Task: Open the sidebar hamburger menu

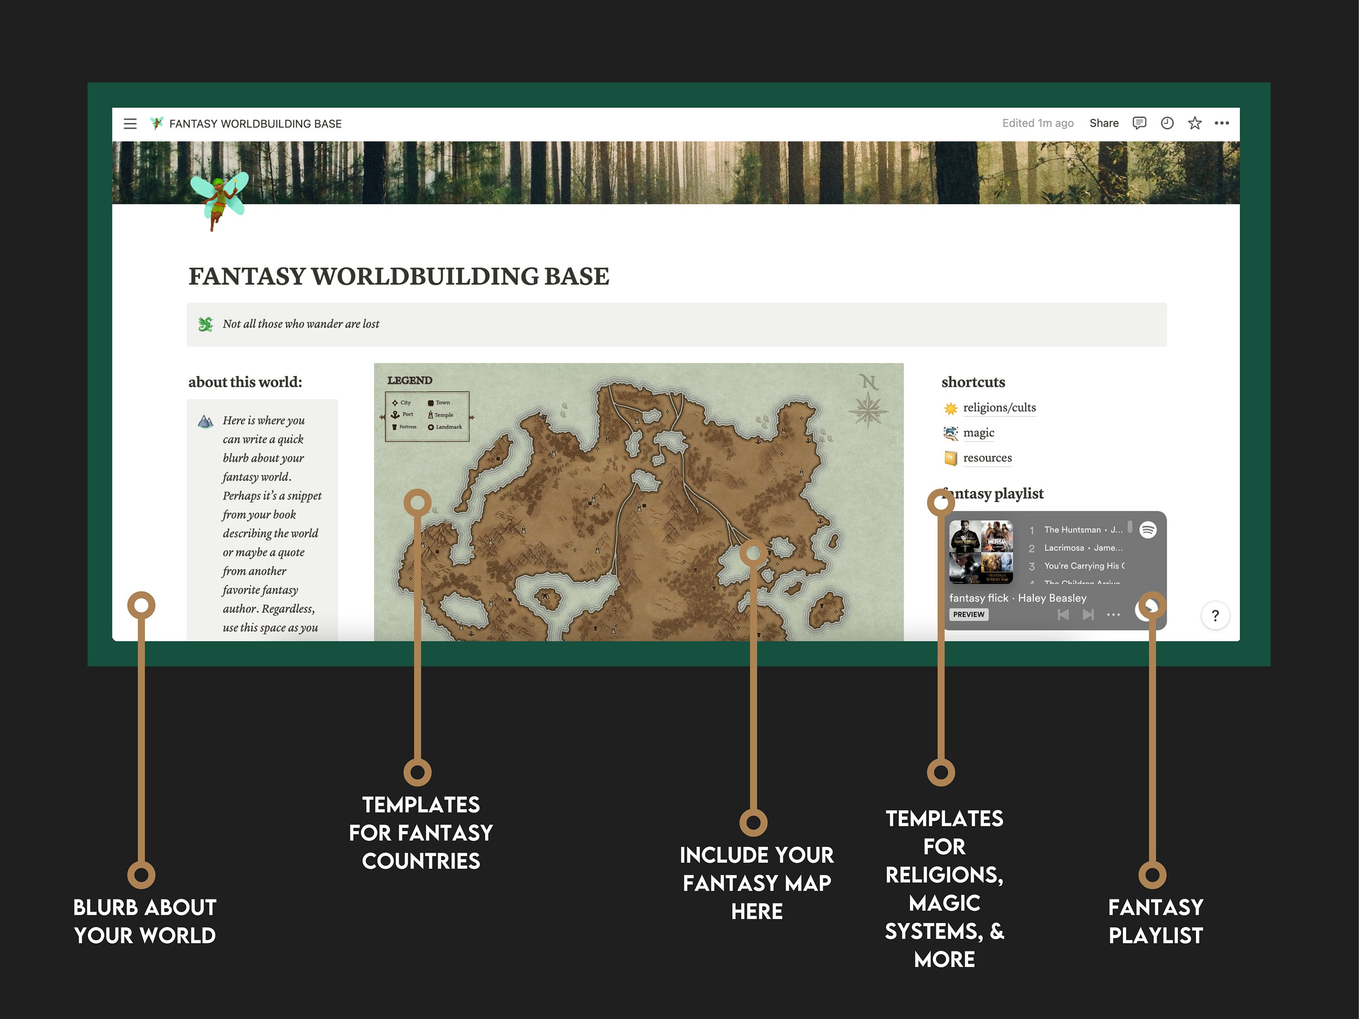Action: pos(130,124)
